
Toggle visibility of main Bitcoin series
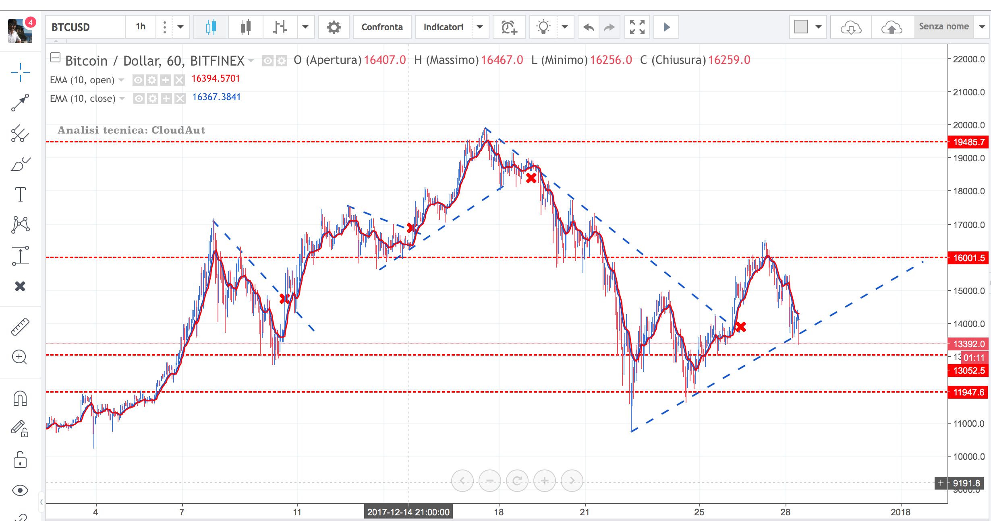267,61
